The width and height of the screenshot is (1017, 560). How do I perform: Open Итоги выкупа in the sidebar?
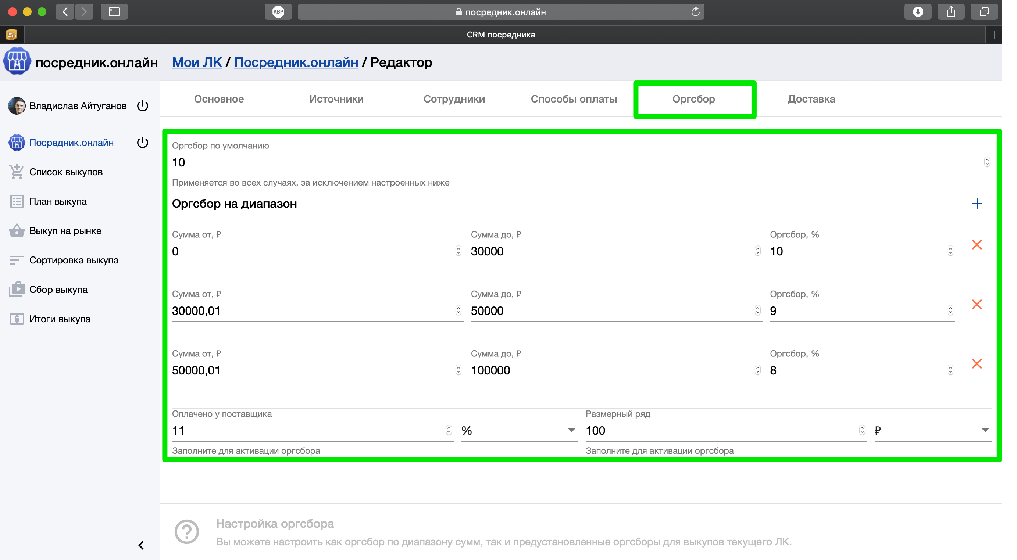[60, 319]
